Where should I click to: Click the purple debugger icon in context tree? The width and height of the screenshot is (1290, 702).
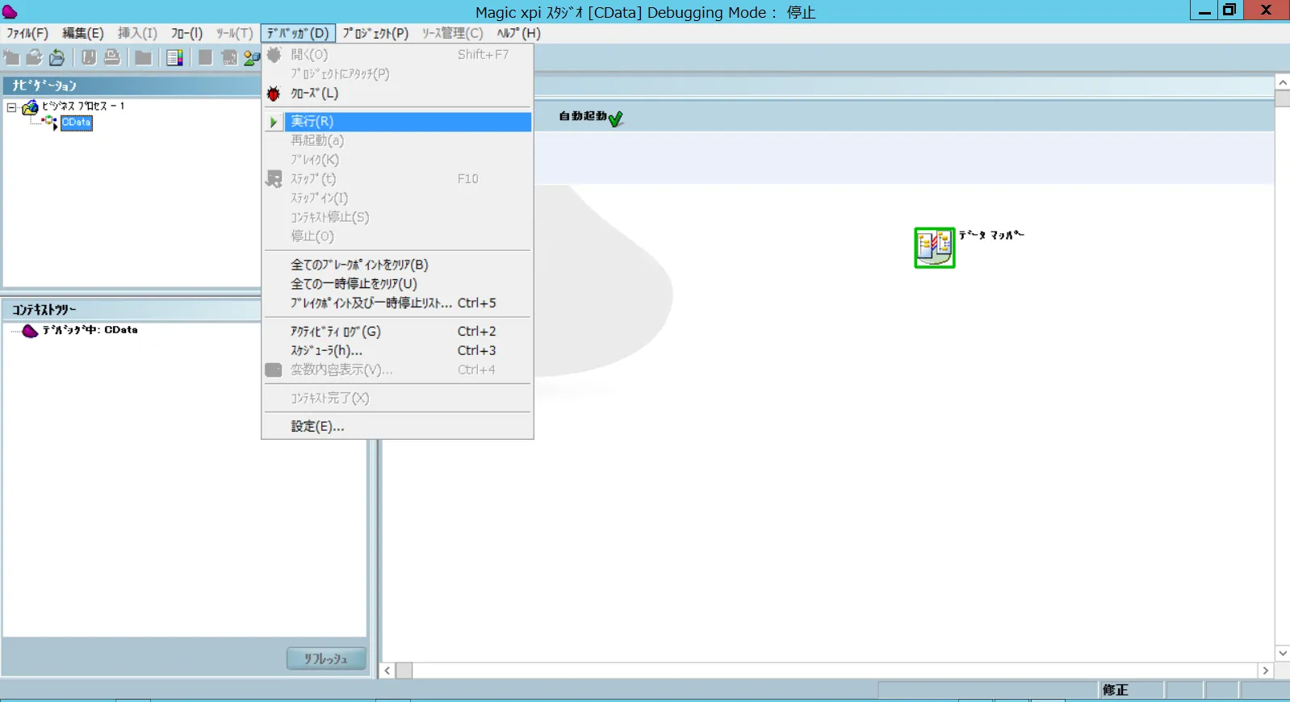30,331
